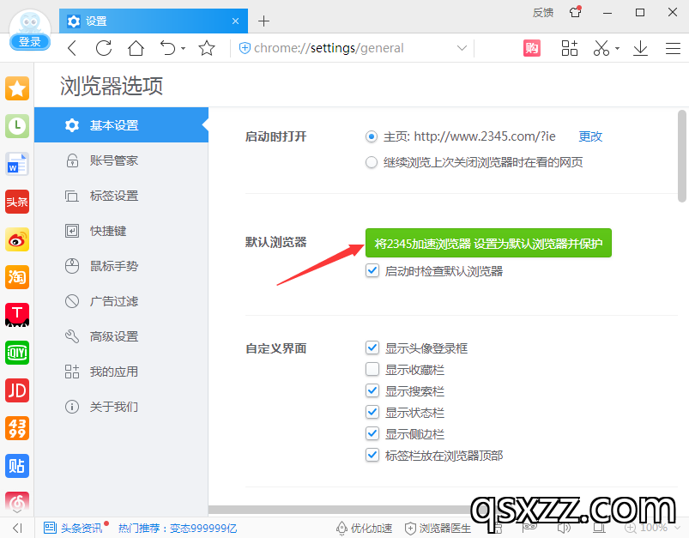Open the red shopping 购 icon
689x538 pixels.
pyautogui.click(x=532, y=48)
